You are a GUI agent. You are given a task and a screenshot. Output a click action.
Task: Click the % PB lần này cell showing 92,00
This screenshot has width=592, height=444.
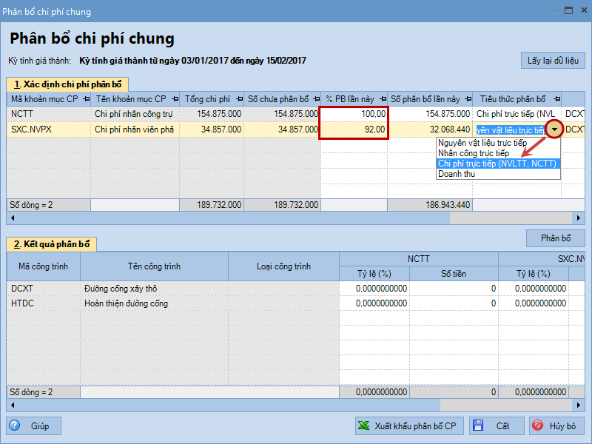tap(354, 129)
